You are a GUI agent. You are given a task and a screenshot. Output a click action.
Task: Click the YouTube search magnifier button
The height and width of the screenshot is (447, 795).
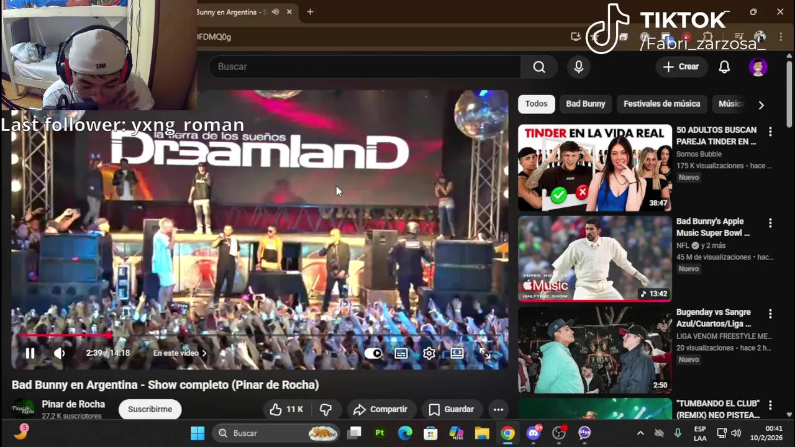point(539,66)
